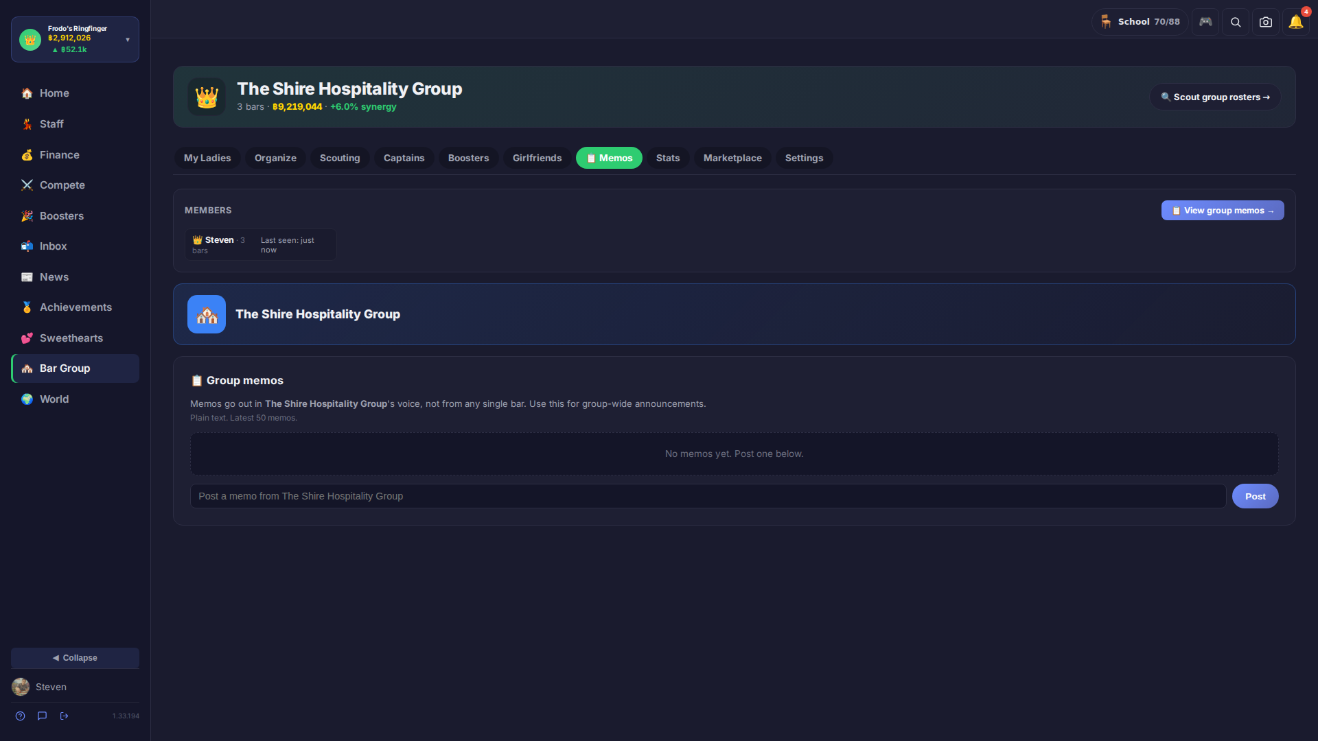Expand the Frodo's Ringfinger bar switcher

tap(75, 39)
